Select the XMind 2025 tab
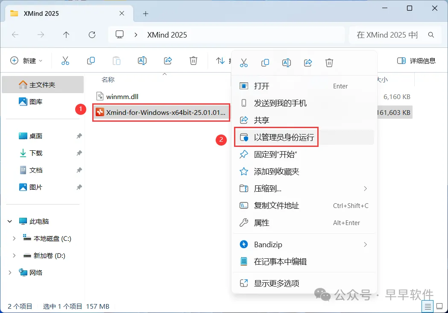The width and height of the screenshot is (448, 313). pyautogui.click(x=69, y=13)
